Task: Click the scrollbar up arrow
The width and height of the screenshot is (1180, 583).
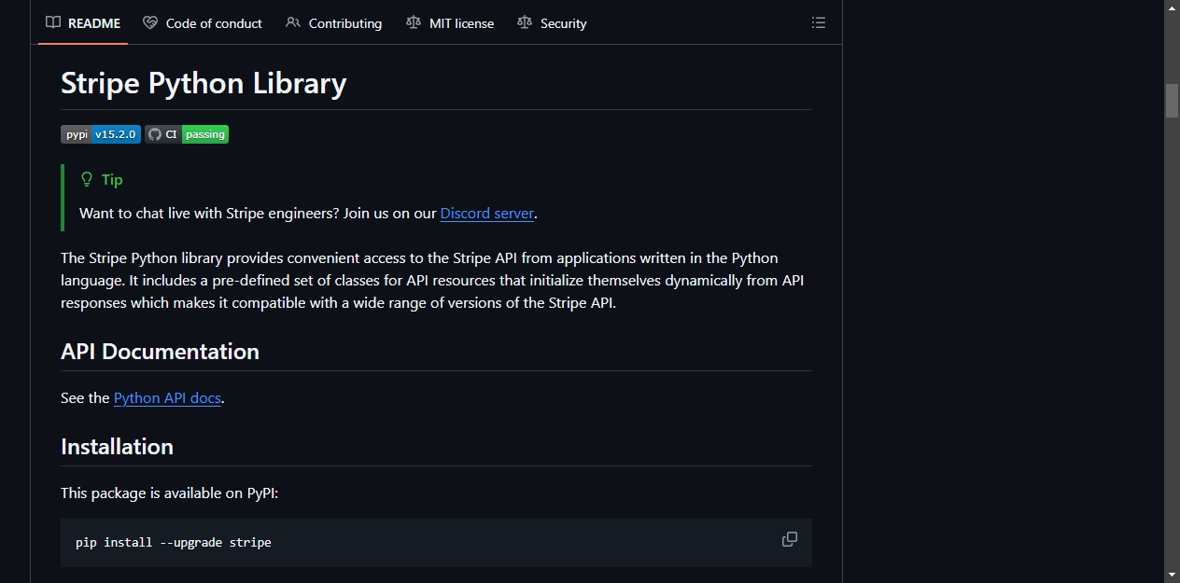Action: (x=1172, y=7)
